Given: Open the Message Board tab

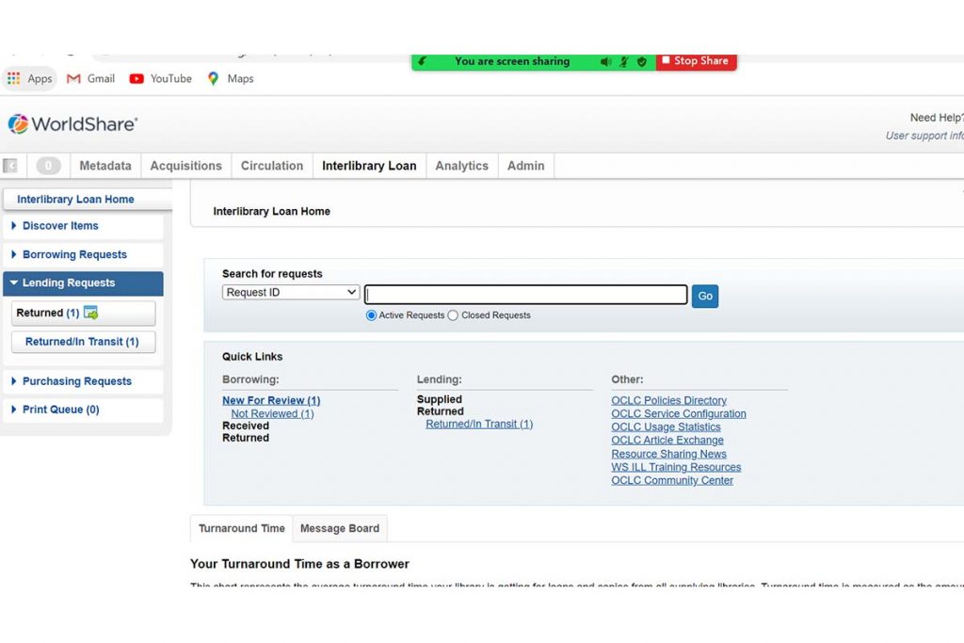Looking at the screenshot, I should (339, 528).
